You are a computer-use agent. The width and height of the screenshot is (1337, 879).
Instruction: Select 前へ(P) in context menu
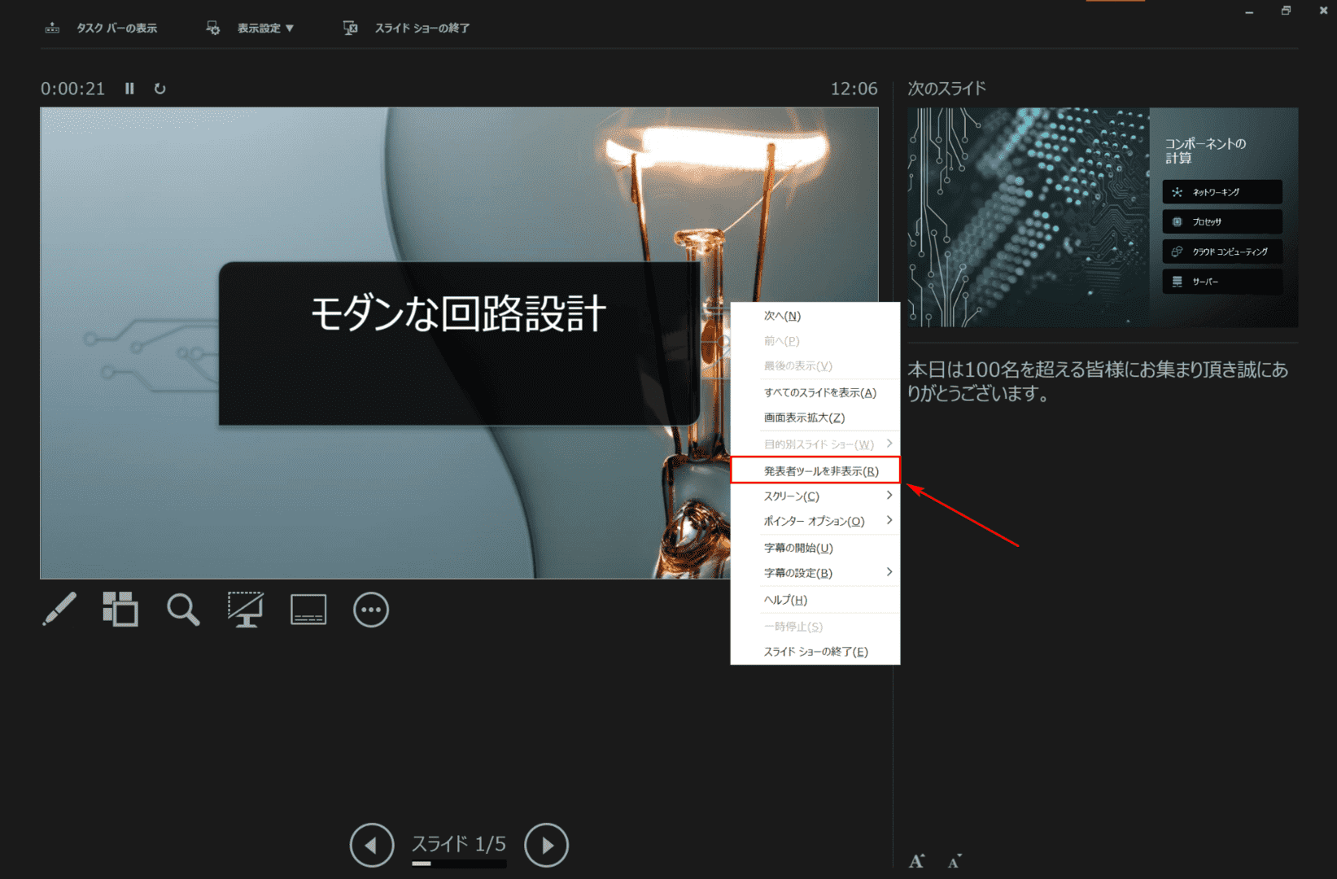(815, 341)
